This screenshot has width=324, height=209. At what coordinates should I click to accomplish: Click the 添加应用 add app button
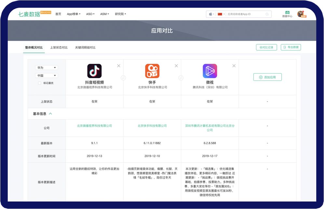pos(267,77)
